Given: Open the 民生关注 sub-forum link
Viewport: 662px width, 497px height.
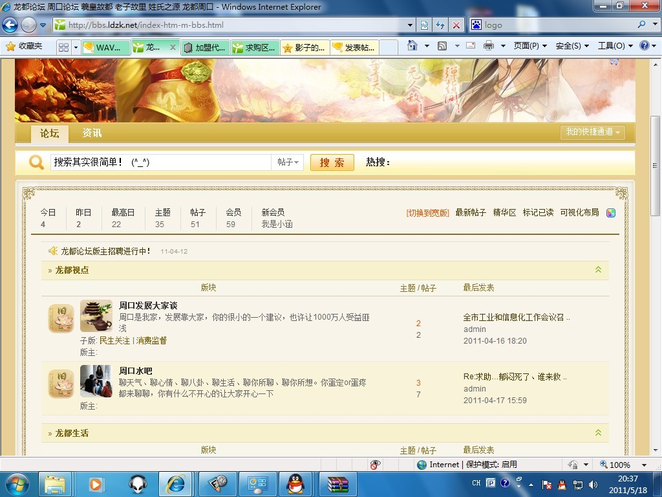Looking at the screenshot, I should pyautogui.click(x=114, y=340).
